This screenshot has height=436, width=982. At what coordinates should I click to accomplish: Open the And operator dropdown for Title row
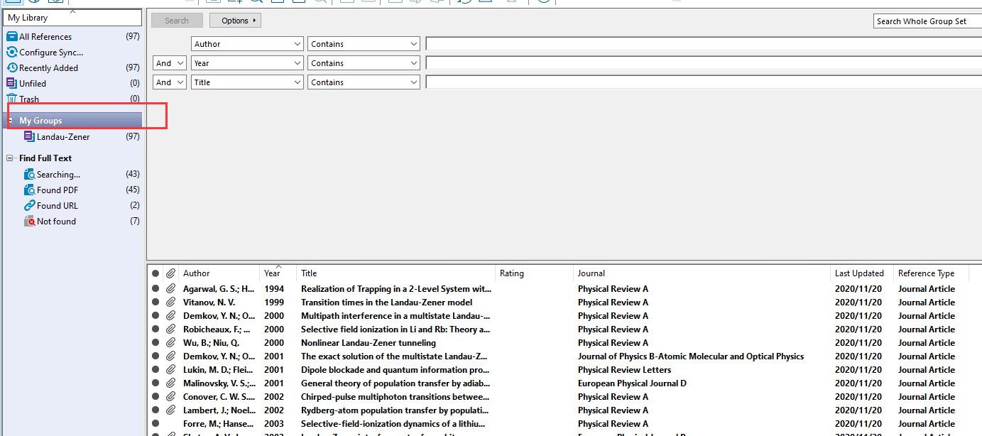click(170, 82)
